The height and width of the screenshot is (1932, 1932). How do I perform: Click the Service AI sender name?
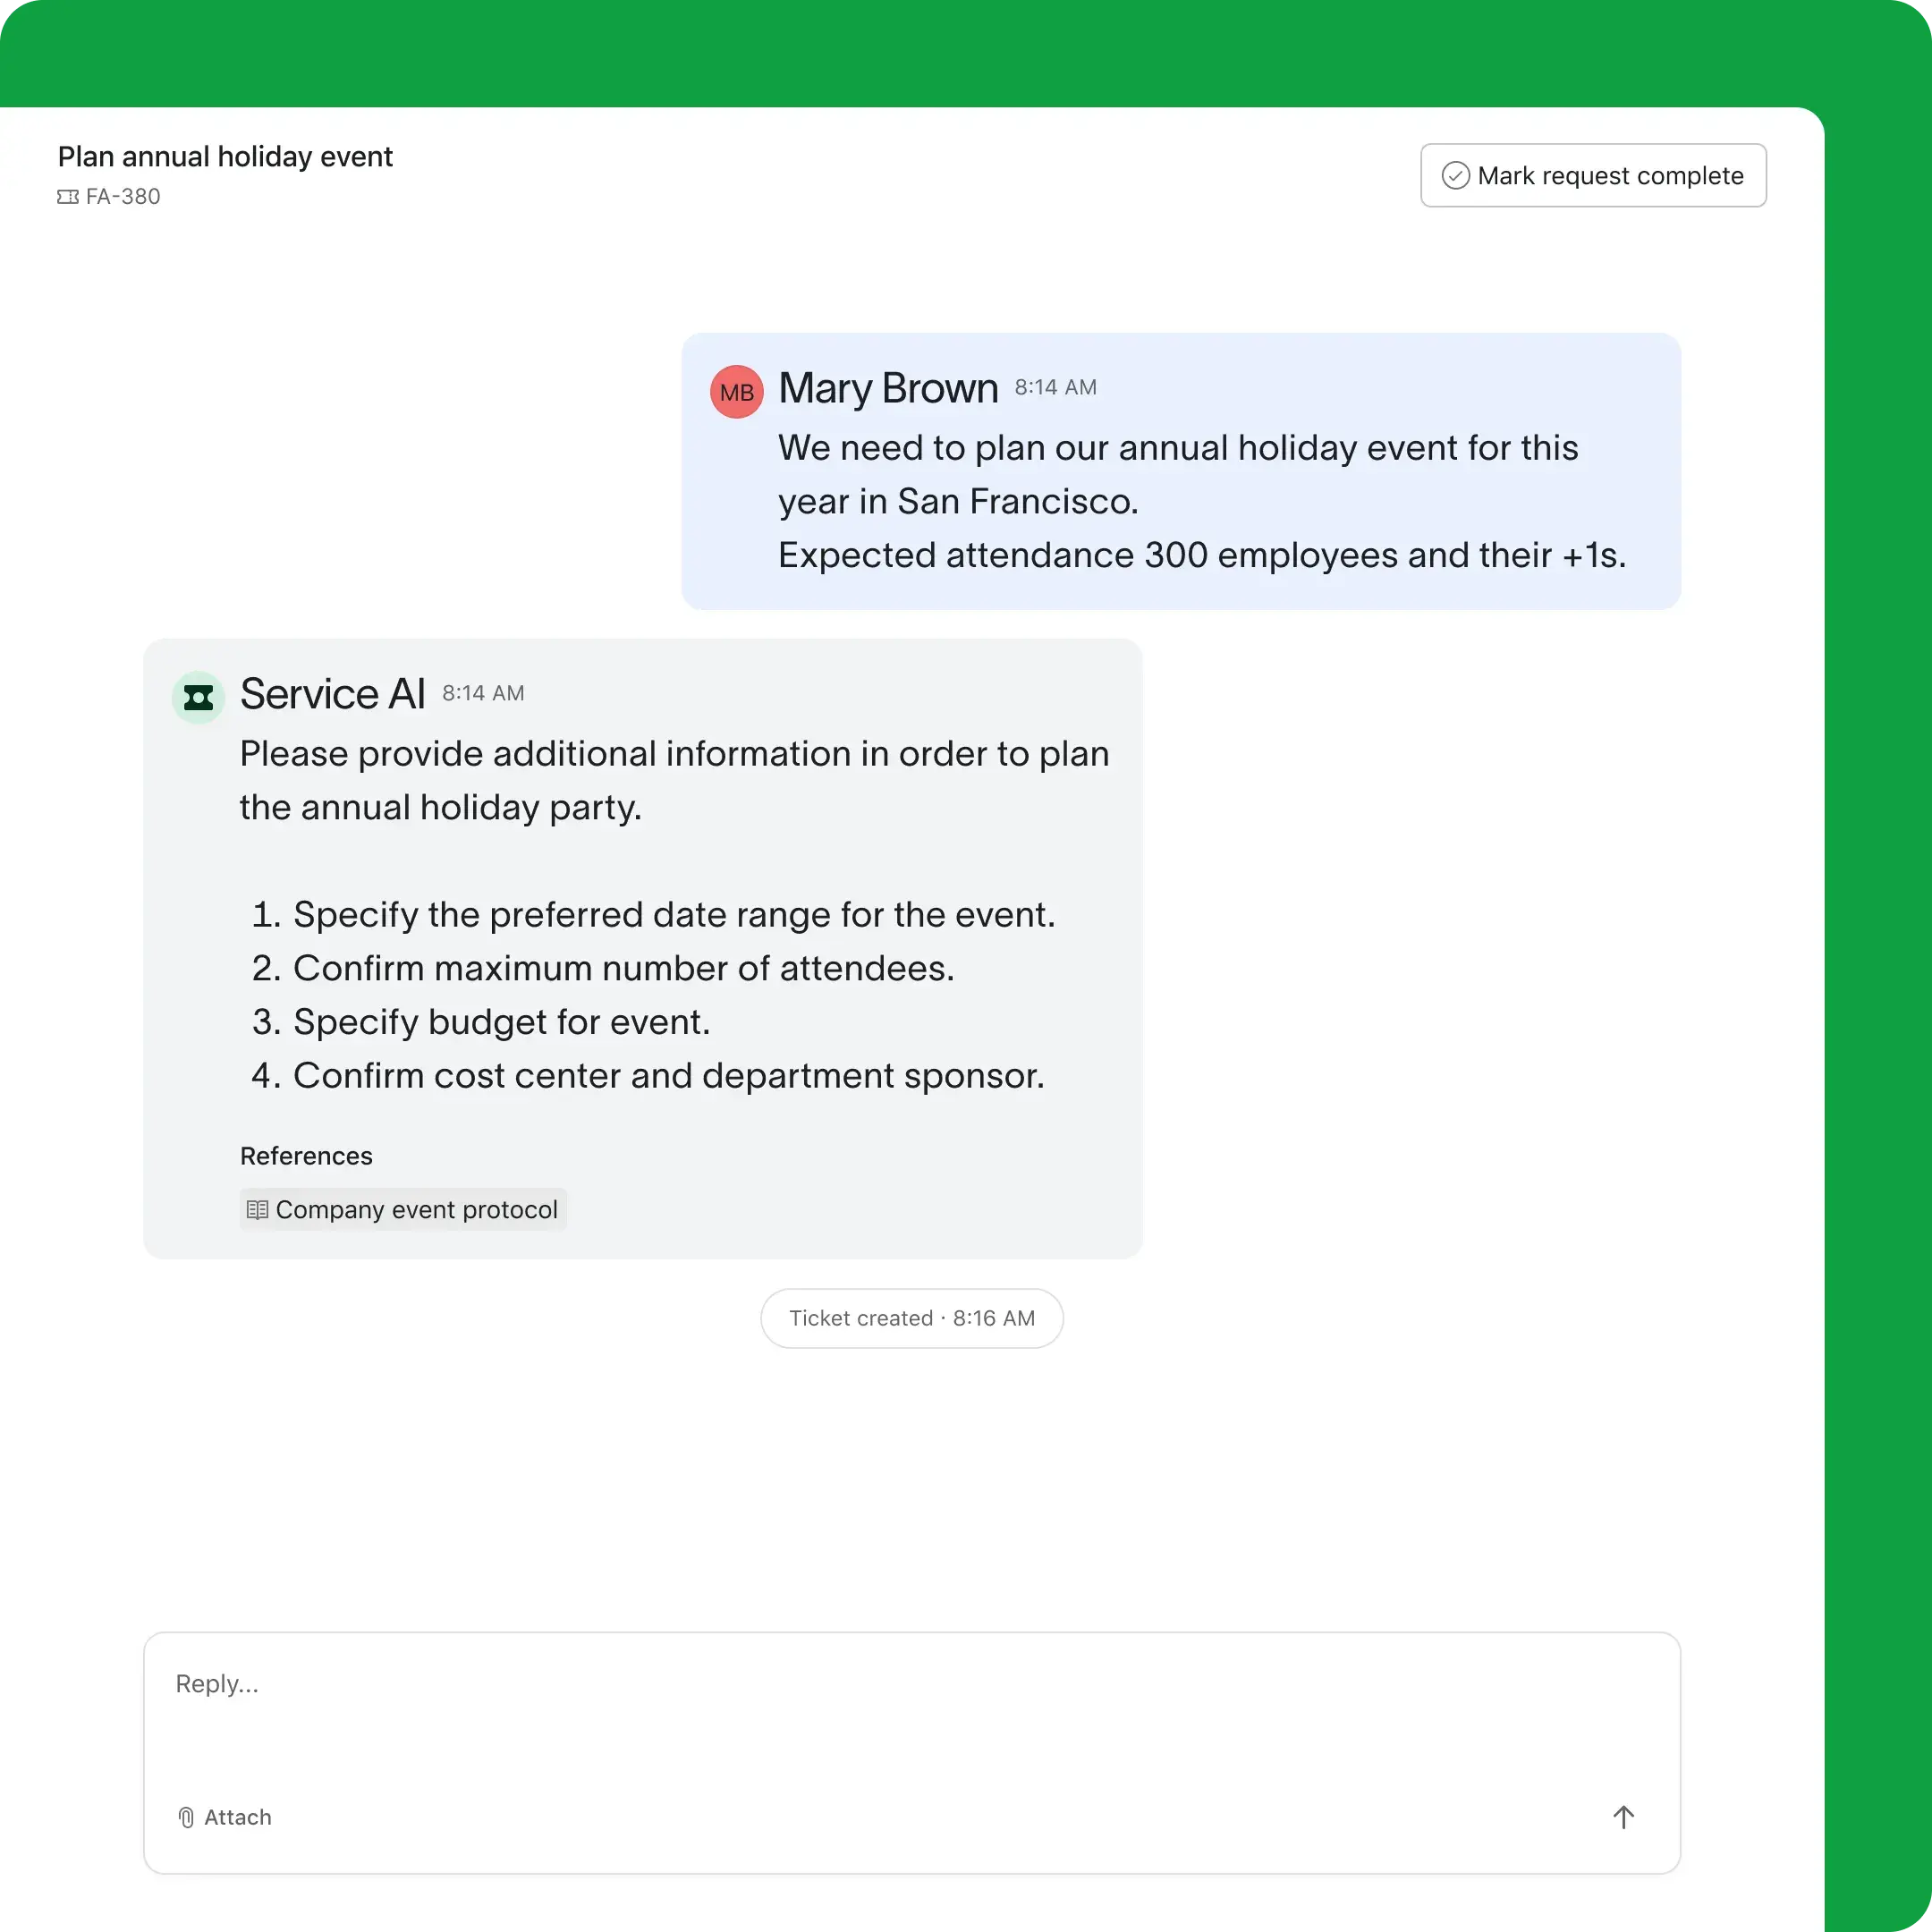pos(332,694)
